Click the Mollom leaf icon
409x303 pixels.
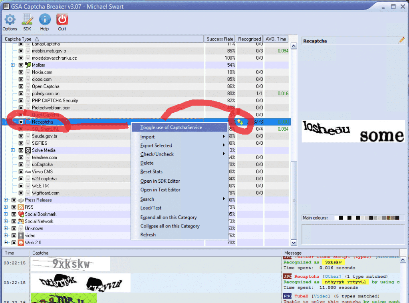(x=28, y=65)
